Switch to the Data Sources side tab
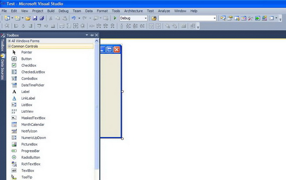 pyautogui.click(x=3, y=67)
